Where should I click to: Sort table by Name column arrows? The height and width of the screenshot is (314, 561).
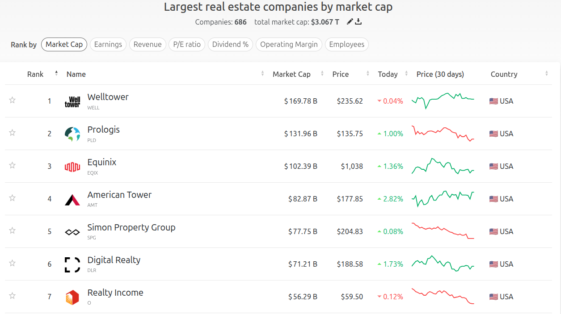262,74
